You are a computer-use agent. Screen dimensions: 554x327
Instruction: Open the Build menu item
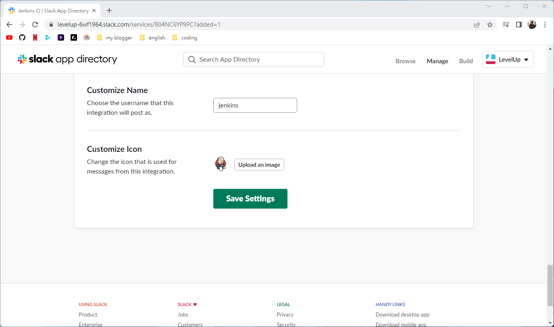[x=466, y=61]
